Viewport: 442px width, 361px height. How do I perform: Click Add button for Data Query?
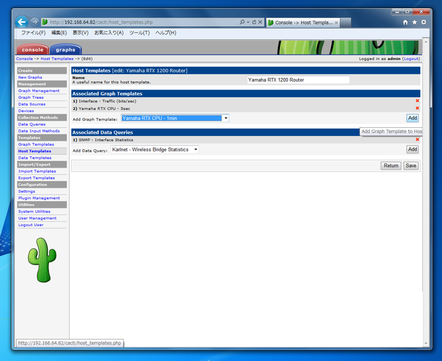[412, 149]
